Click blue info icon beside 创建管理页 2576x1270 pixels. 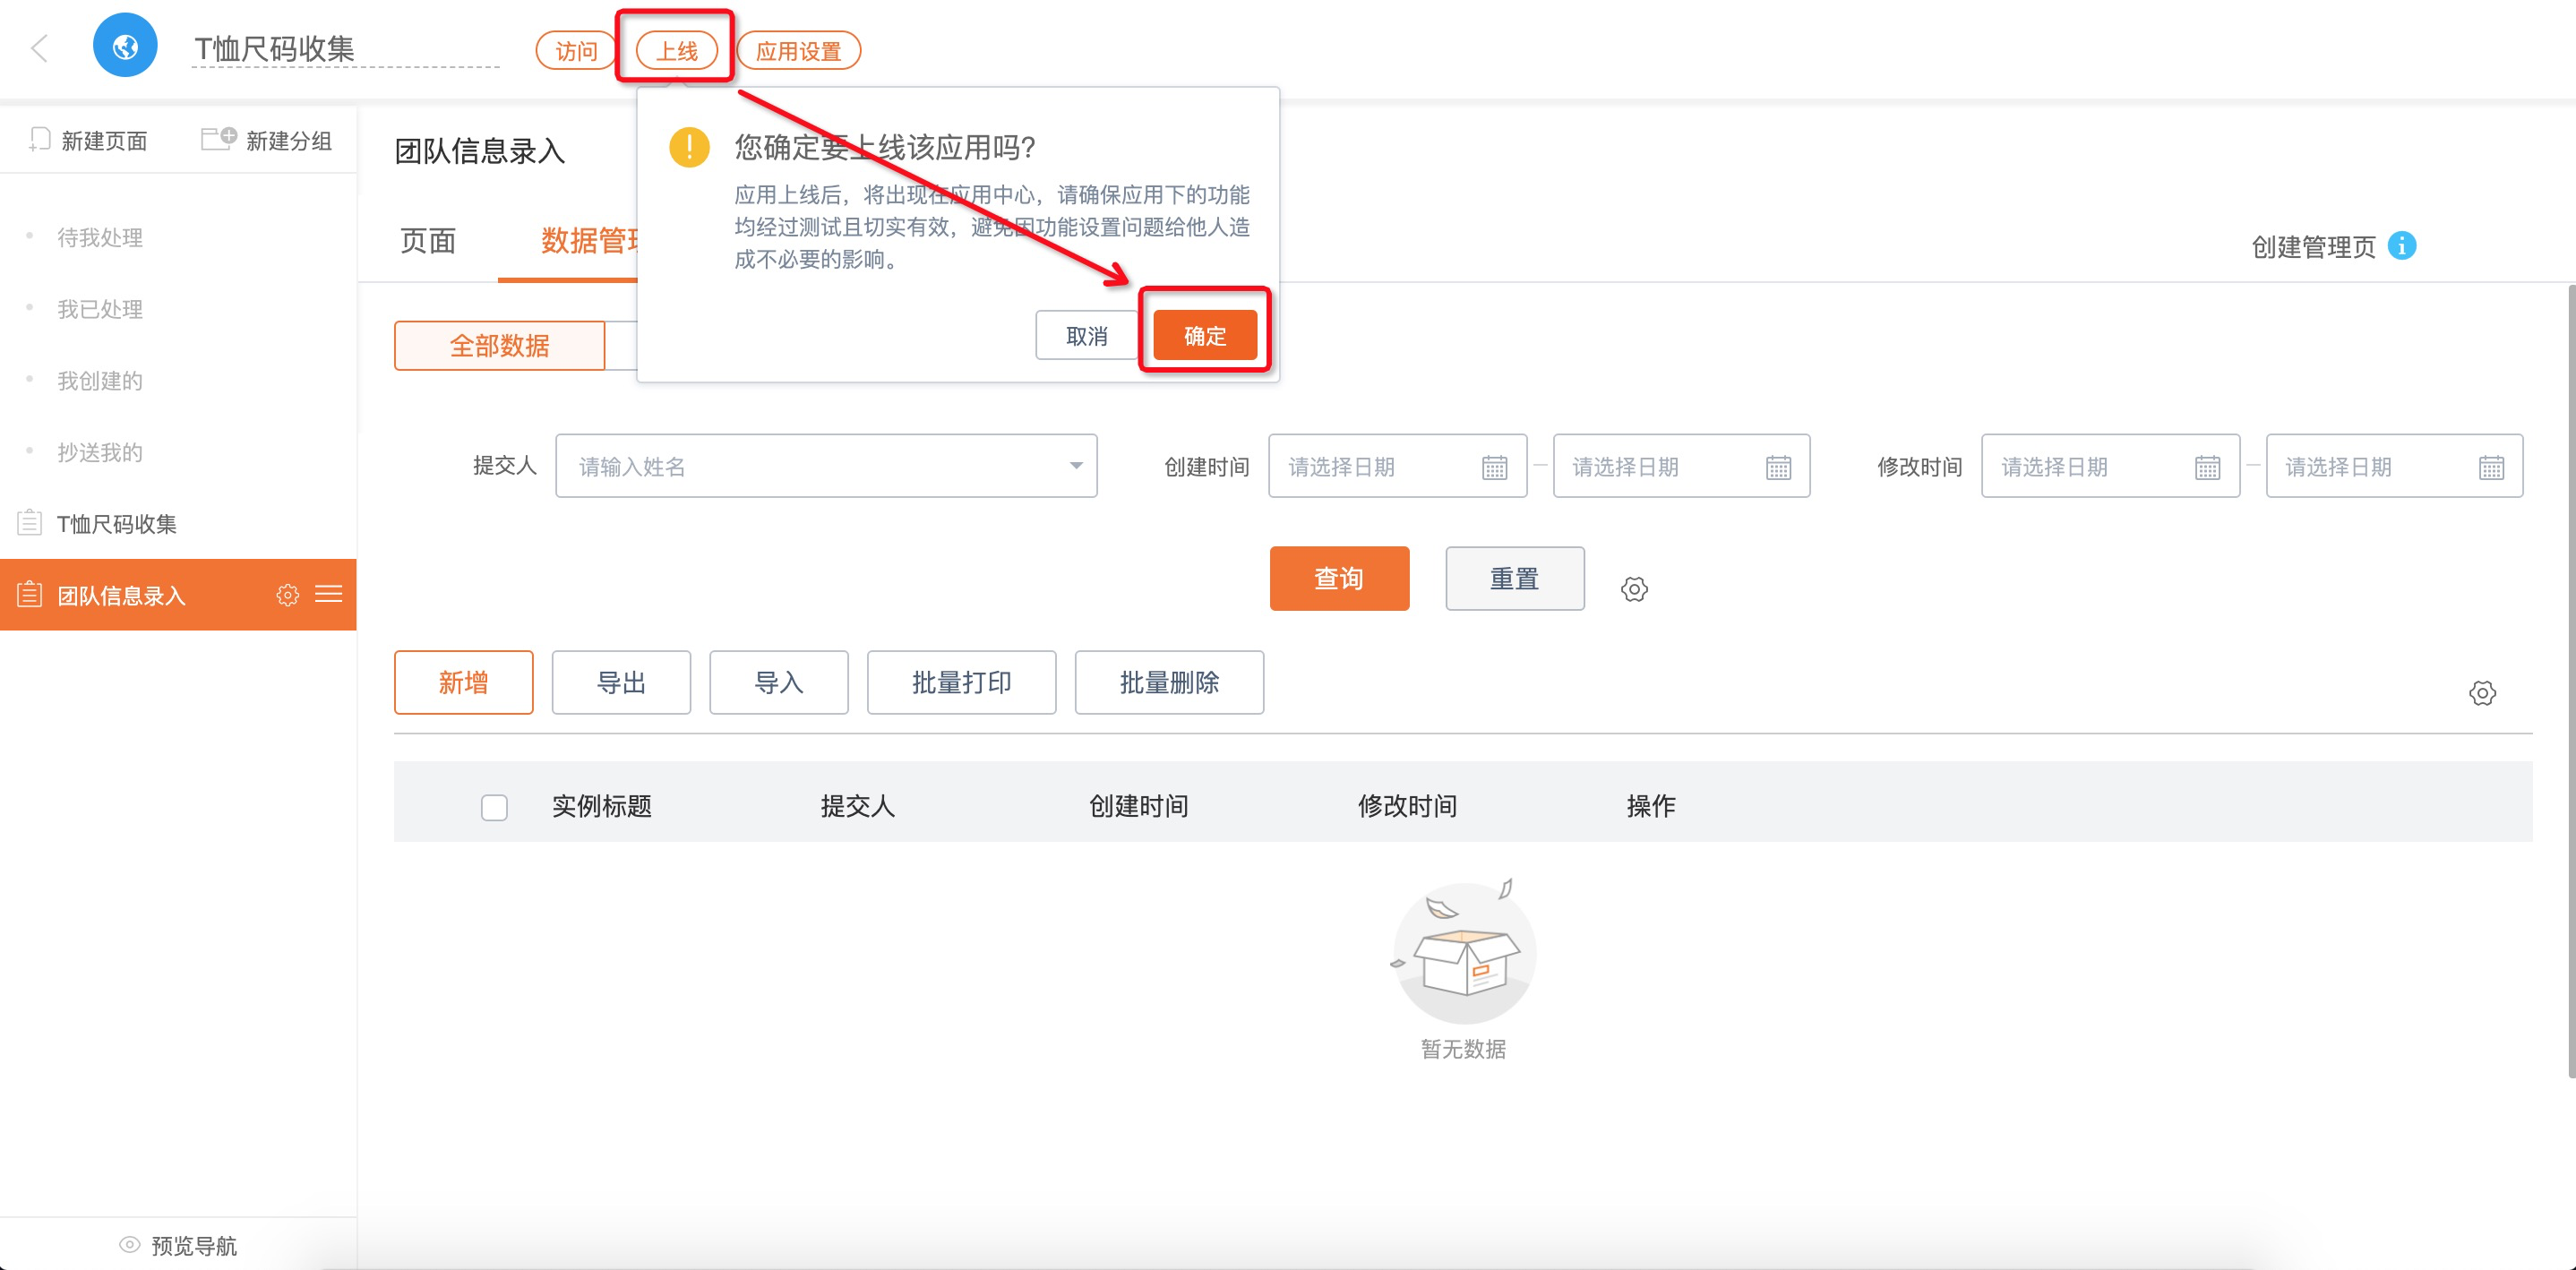pos(2402,246)
